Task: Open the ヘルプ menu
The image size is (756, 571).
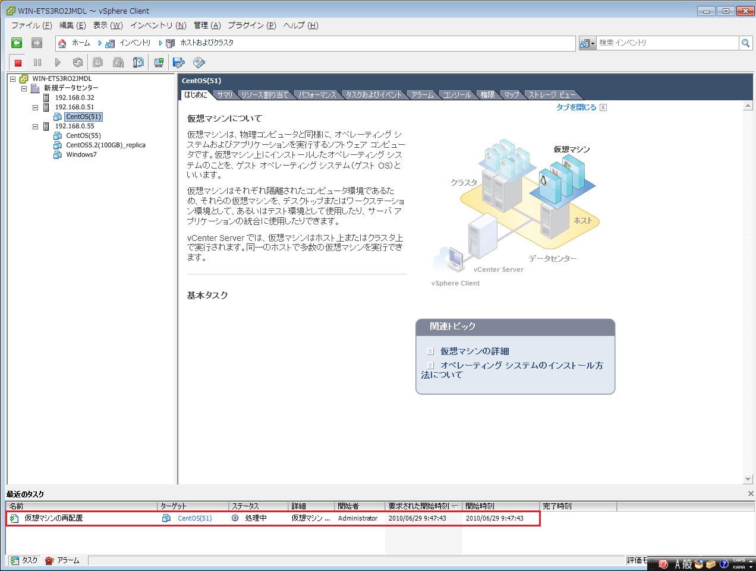Action: coord(301,26)
